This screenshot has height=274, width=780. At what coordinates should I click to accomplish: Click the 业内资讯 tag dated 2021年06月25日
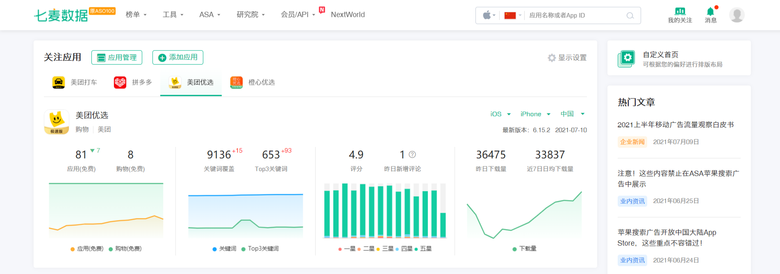coord(632,201)
